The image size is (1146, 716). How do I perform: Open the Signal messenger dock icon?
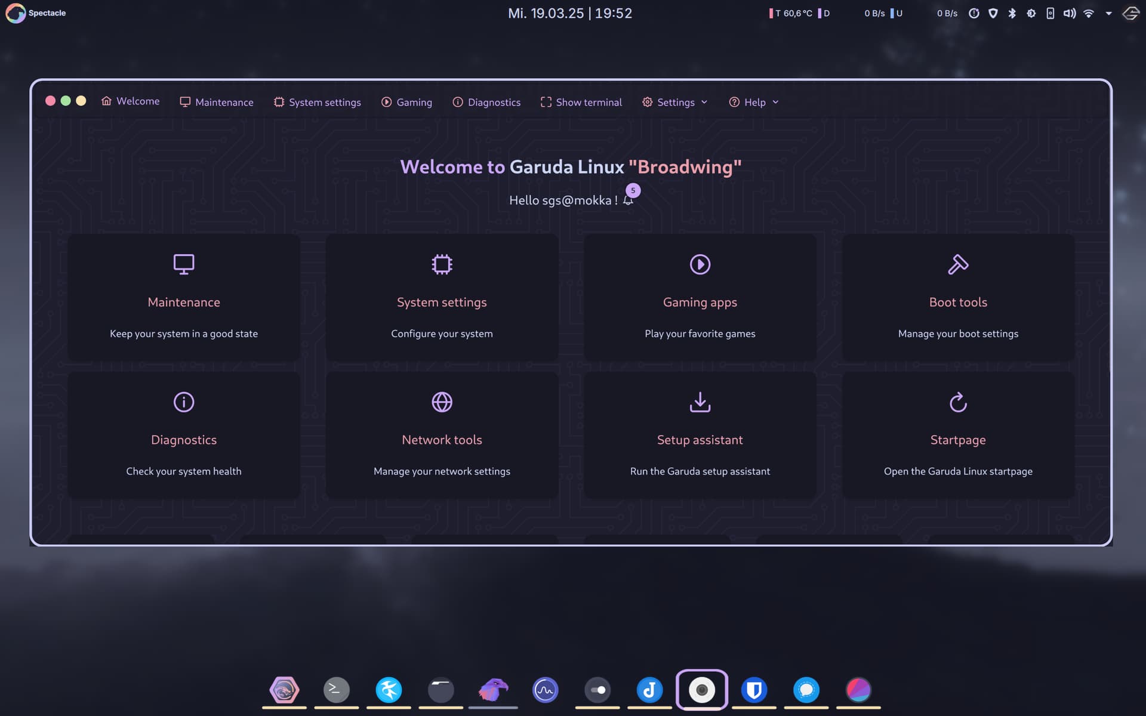(806, 690)
